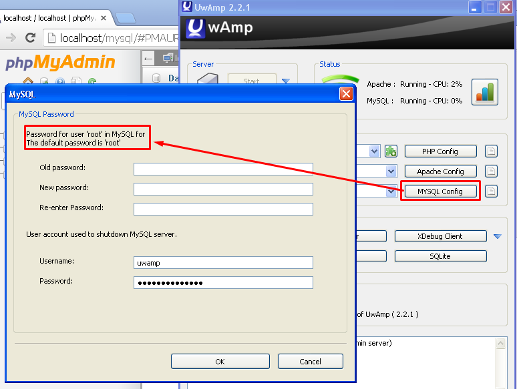Focus the New password field

[x=223, y=189]
